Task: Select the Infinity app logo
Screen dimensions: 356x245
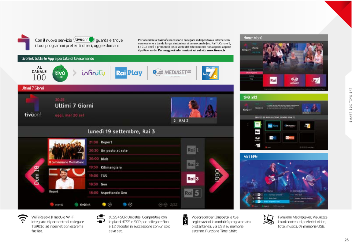Action: point(93,73)
